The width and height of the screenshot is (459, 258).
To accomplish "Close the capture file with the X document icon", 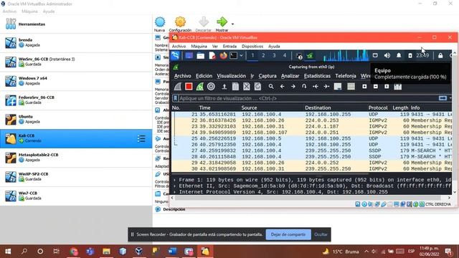I will [x=247, y=87].
